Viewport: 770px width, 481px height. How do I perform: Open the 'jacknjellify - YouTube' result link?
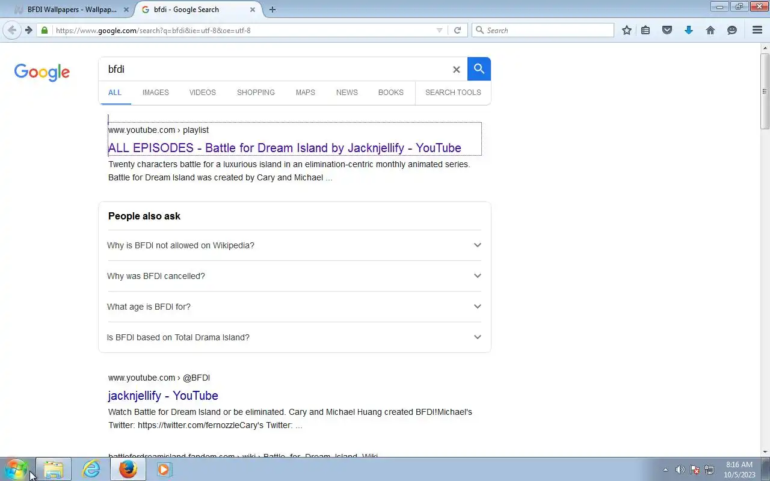[163, 396]
